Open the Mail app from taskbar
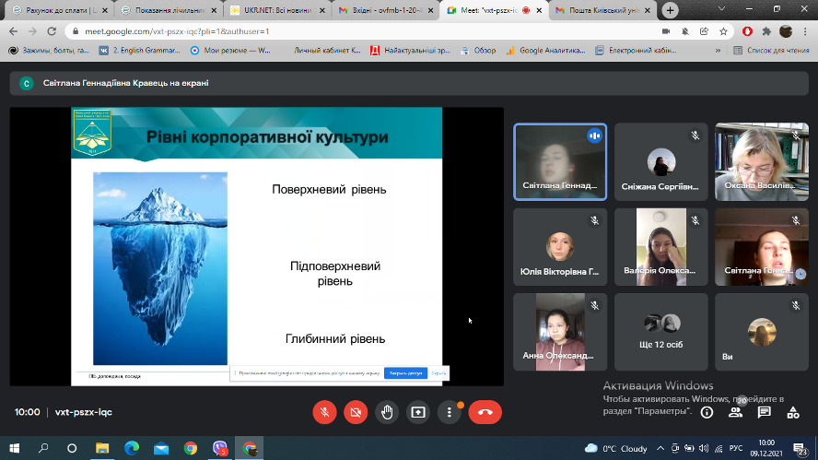Image resolution: width=818 pixels, height=460 pixels. (161, 448)
